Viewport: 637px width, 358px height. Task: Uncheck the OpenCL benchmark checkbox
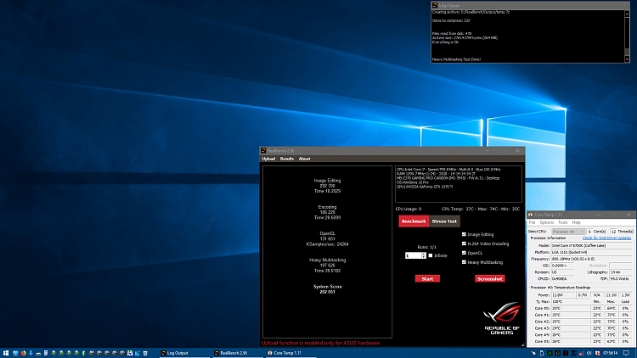tap(464, 253)
